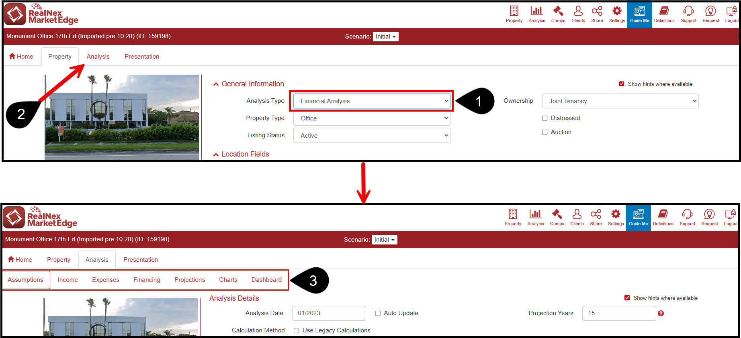741x338 pixels.
Task: Uncheck Show hints beside General Information
Action: [622, 84]
